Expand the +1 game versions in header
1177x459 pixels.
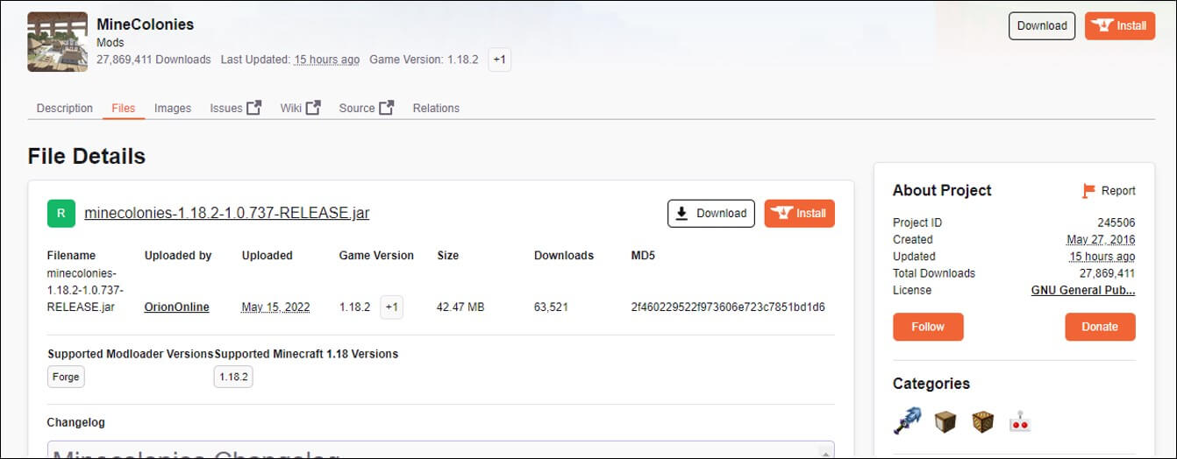pos(499,60)
